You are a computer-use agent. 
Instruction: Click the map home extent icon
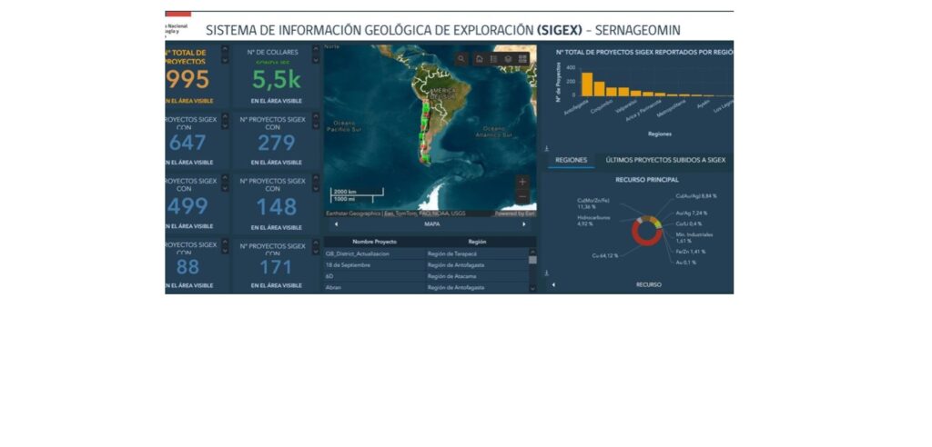(479, 59)
